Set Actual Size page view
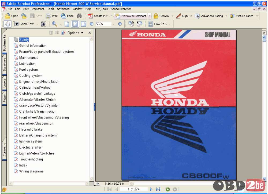 [67, 24]
